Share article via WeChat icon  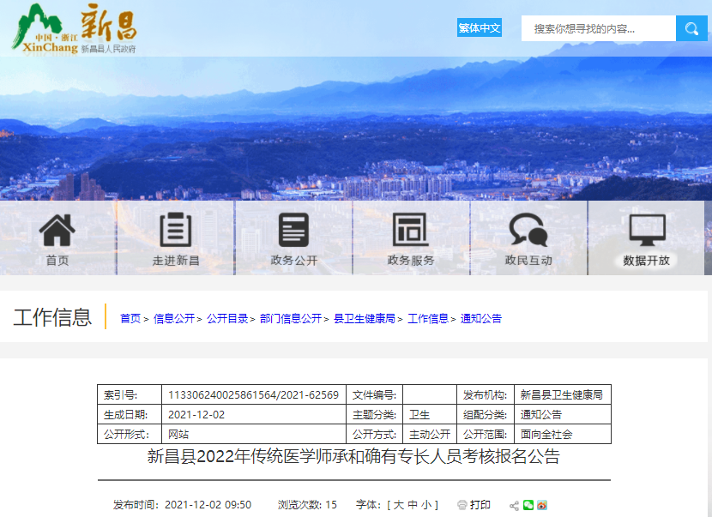pyautogui.click(x=528, y=505)
